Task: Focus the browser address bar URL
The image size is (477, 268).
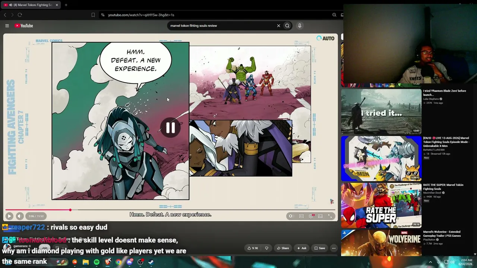Action: 141,15
